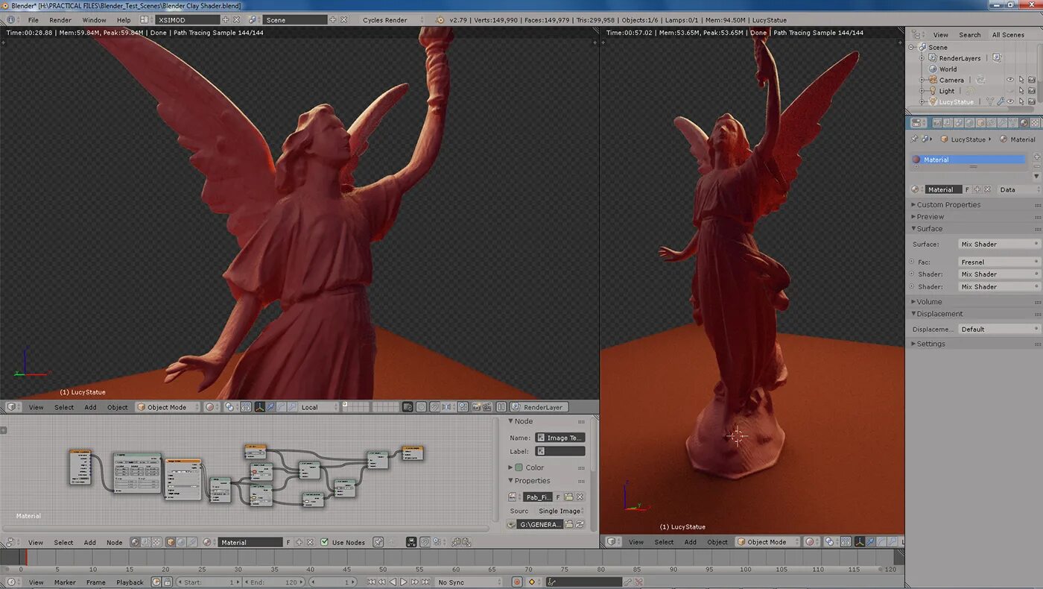This screenshot has height=589, width=1043.
Task: Click the scene browse icon before Scene field
Action: (x=253, y=20)
